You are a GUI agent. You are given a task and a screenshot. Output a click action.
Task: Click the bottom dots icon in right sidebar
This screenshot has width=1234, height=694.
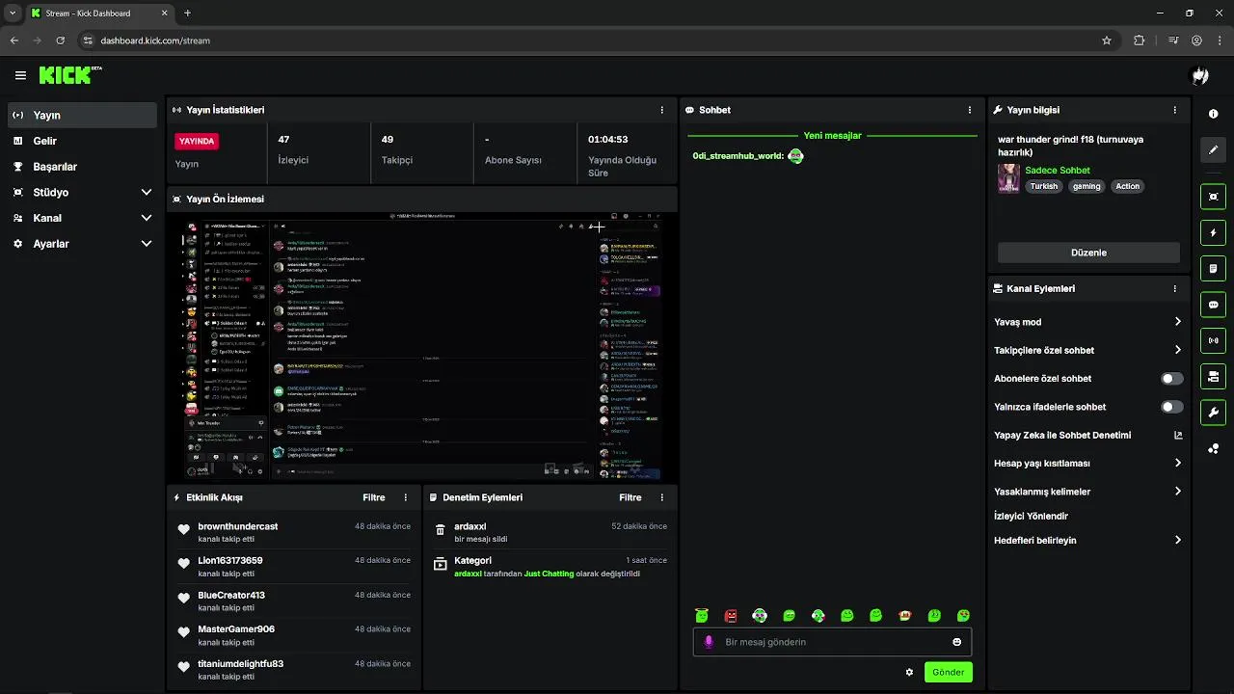1213,449
